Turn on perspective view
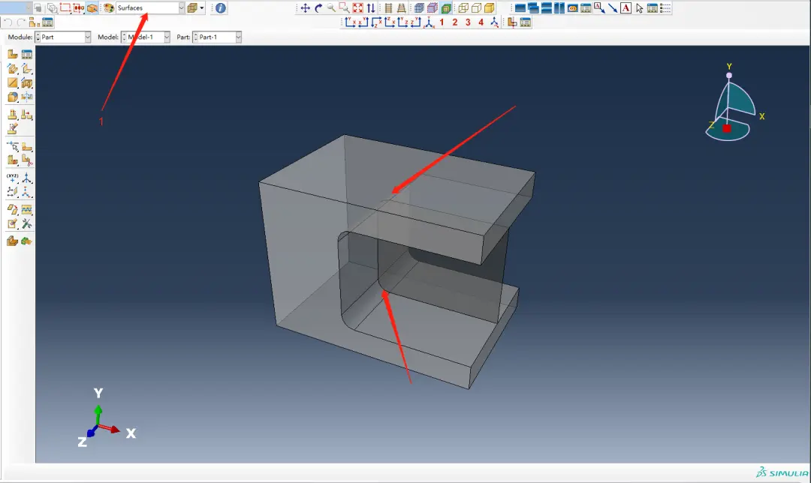 pyautogui.click(x=401, y=7)
